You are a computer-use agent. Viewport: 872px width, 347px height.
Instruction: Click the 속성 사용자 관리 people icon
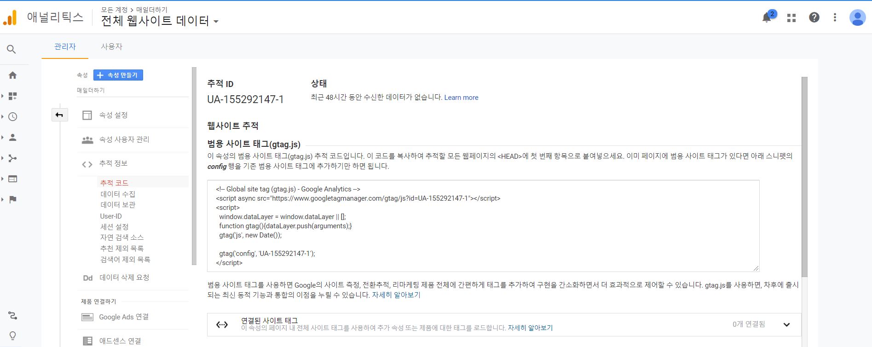click(x=87, y=140)
